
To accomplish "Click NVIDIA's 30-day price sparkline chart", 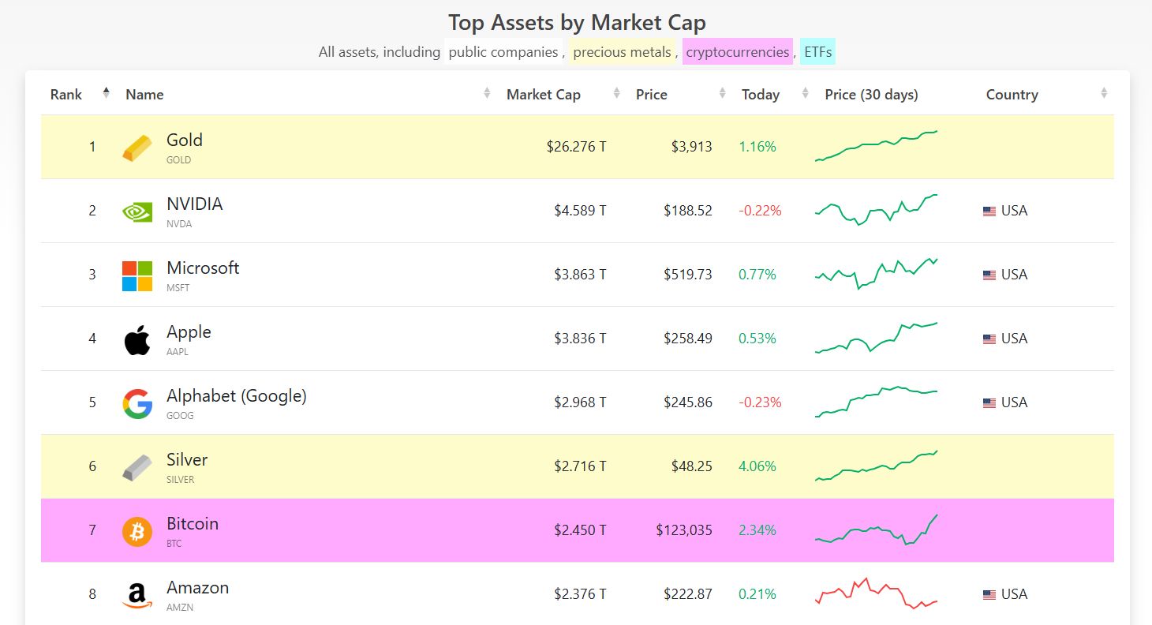I will point(876,210).
